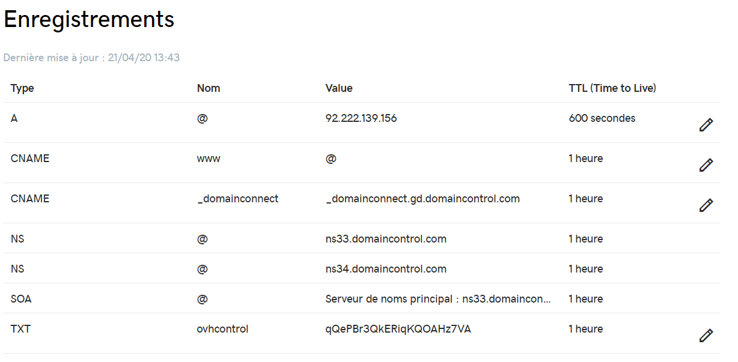Click _domainconnect.gd.domaincontrol.com value
738x362 pixels.
(x=422, y=199)
